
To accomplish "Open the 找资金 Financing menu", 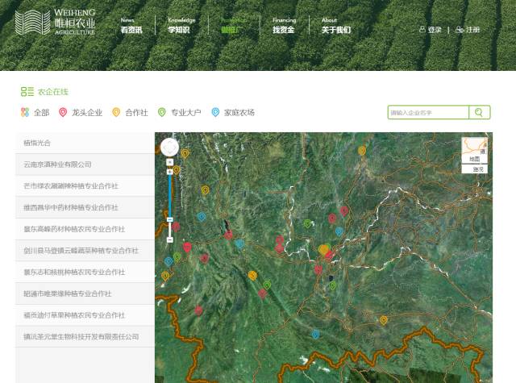I will coord(284,26).
